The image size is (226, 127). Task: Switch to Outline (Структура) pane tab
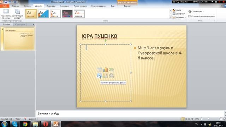click(20, 24)
